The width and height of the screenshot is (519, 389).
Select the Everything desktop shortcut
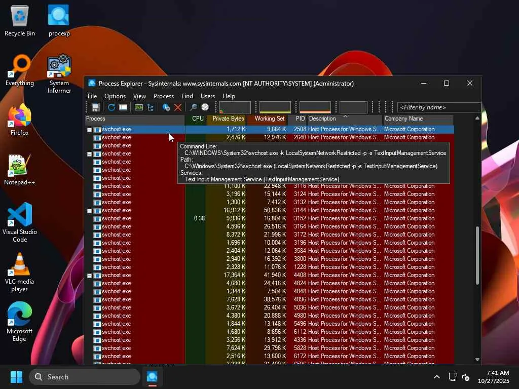20,70
